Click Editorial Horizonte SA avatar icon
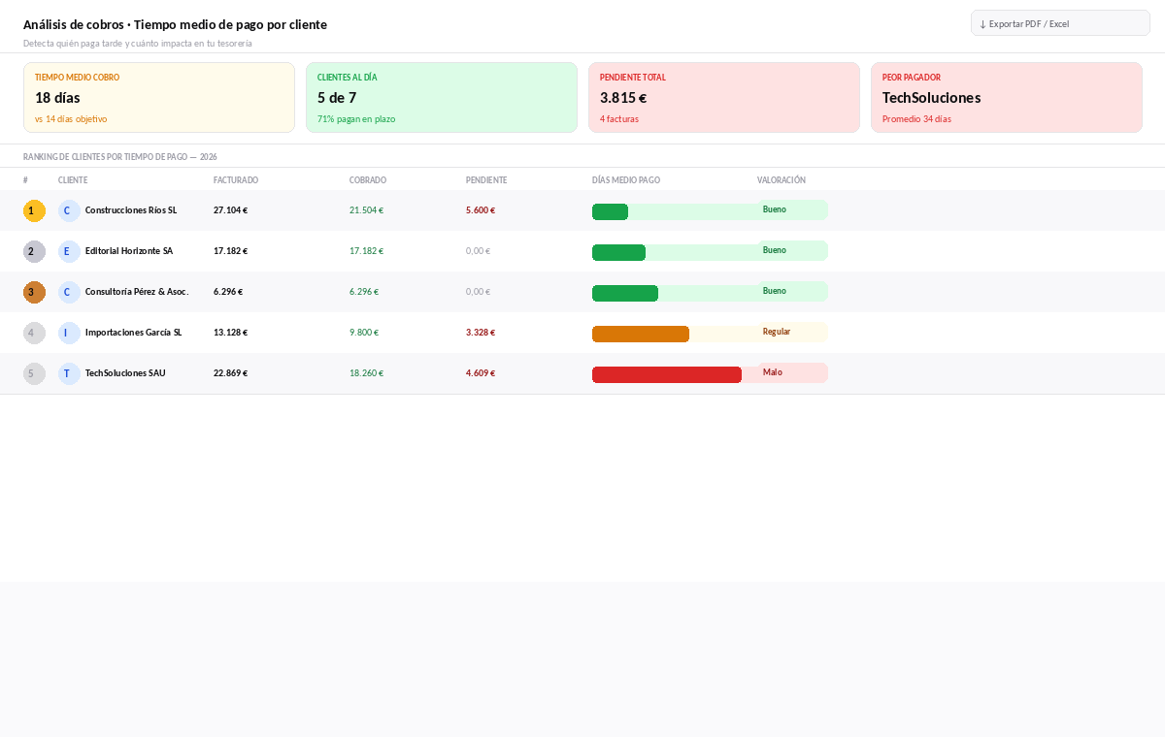This screenshot has width=1165, height=737. [x=69, y=251]
